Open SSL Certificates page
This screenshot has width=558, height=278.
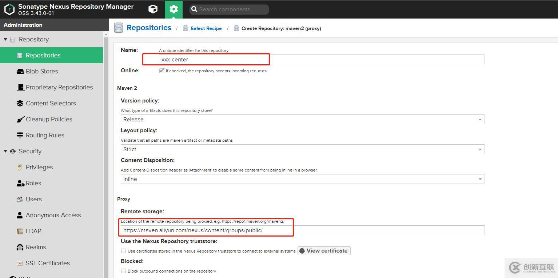click(x=48, y=263)
